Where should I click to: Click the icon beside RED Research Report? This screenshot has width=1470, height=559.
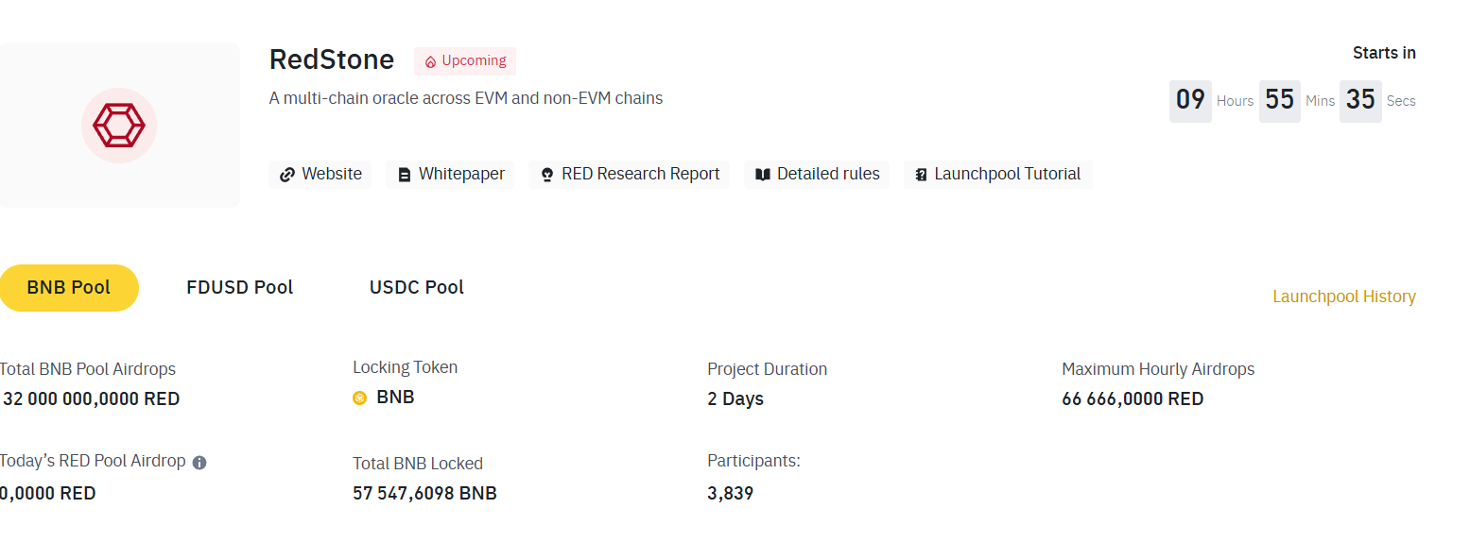click(x=546, y=175)
